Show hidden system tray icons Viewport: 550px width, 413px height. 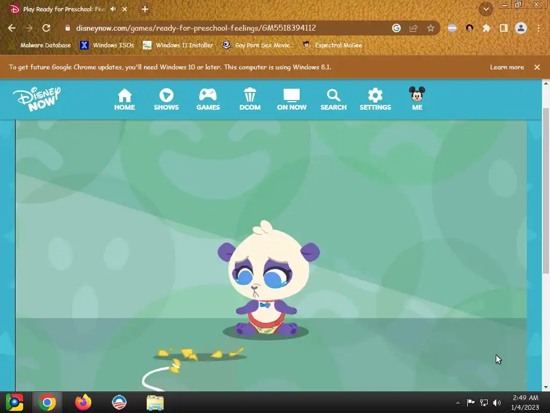point(458,403)
